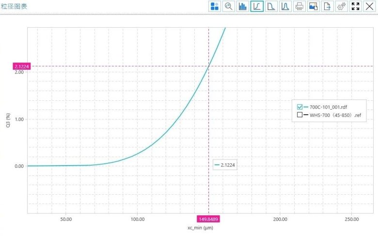
Task: Close the 粒径图表 panel
Action: (369, 6)
